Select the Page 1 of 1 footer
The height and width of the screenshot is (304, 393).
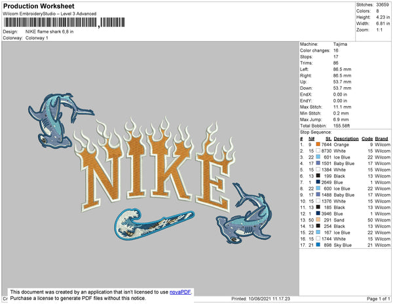(378, 299)
